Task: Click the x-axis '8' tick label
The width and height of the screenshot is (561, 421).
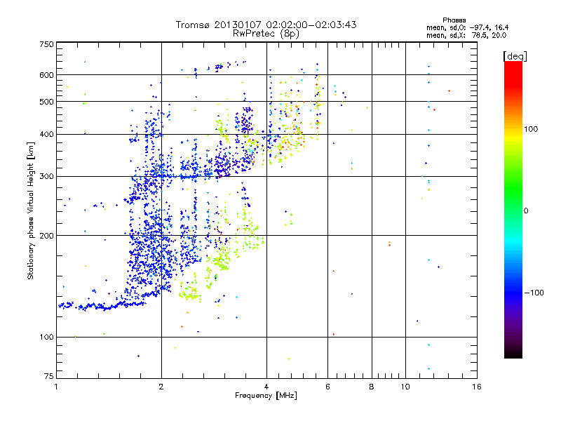Action: click(x=372, y=387)
